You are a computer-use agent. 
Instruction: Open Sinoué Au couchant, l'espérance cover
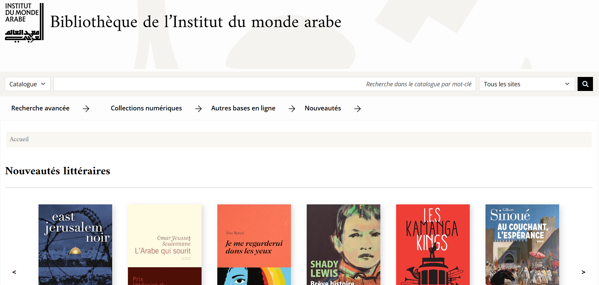point(522,245)
